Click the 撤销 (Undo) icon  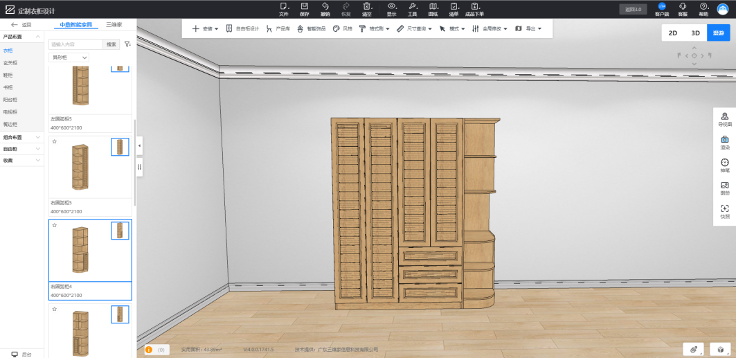pos(325,6)
